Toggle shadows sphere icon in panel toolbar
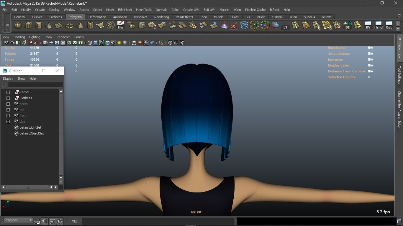 click(x=125, y=43)
